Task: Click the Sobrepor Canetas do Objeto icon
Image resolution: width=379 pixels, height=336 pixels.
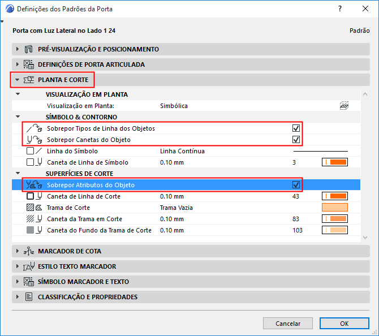Action: coord(34,140)
